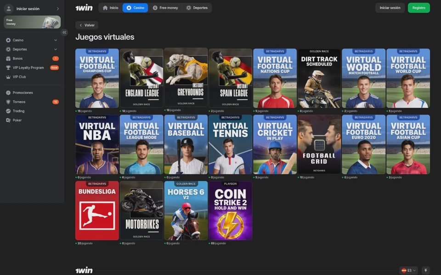The width and height of the screenshot is (441, 275).
Task: Open the Inicio tab
Action: coord(111,8)
